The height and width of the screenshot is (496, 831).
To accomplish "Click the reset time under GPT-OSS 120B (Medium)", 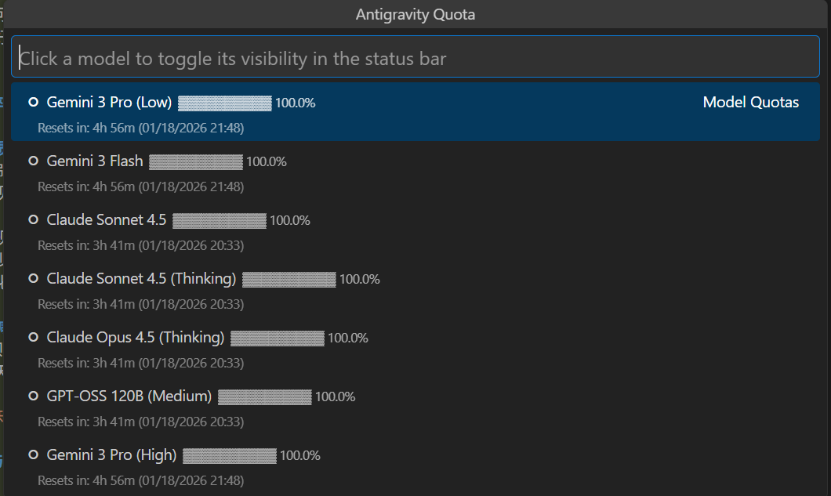I will pos(140,422).
